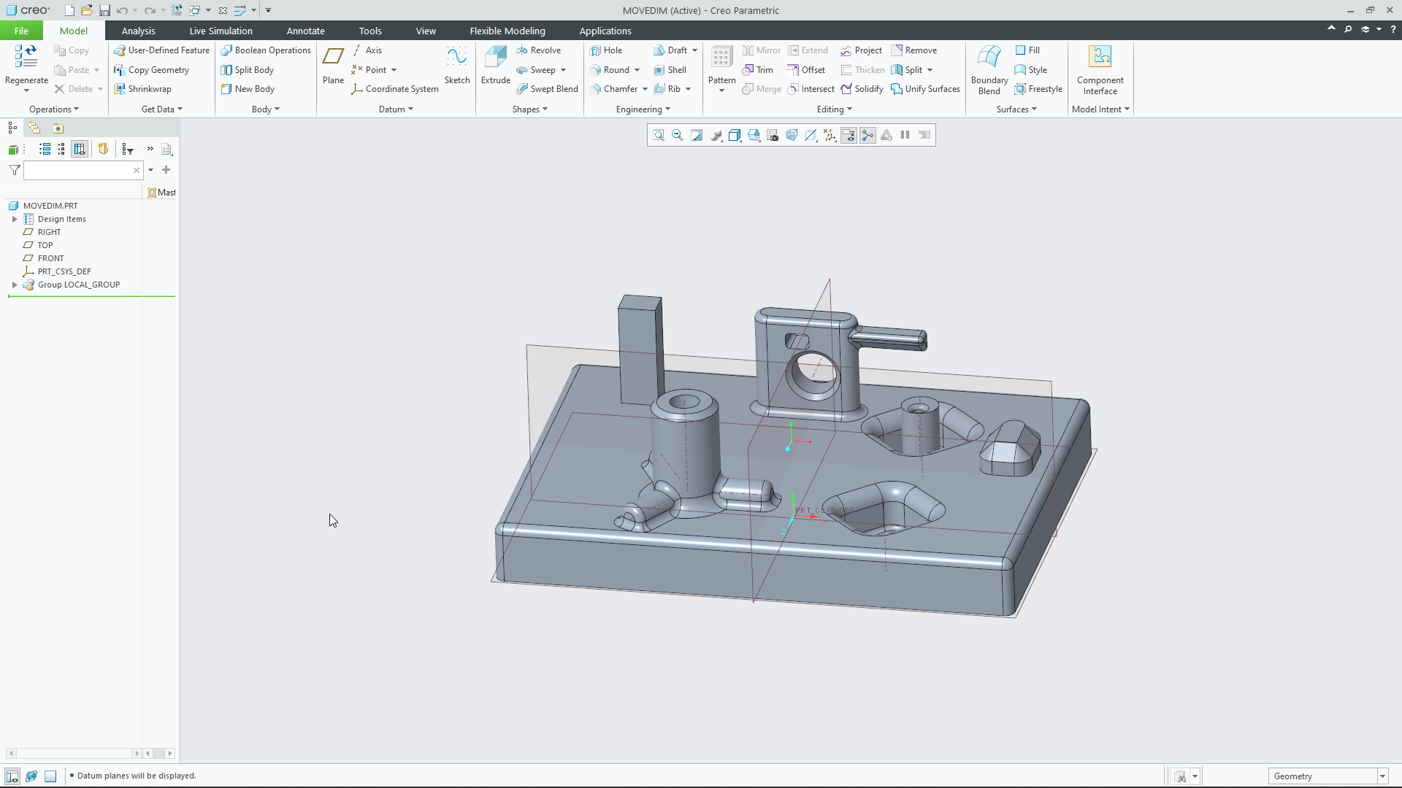Viewport: 1402px width, 788px height.
Task: Click the Refit zoom icon in graphics toolbar
Action: pos(659,135)
